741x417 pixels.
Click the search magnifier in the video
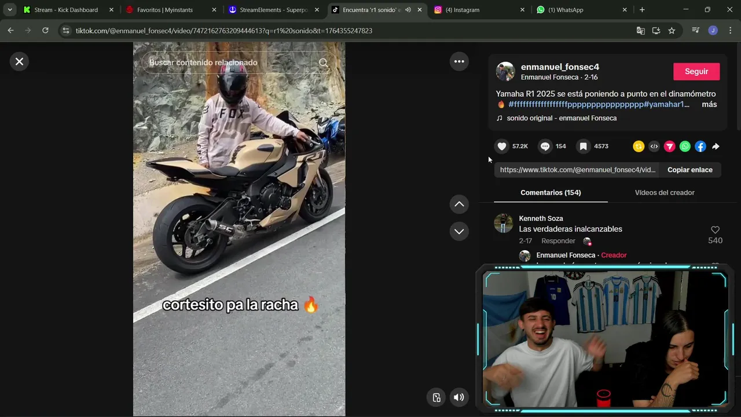[x=324, y=63]
